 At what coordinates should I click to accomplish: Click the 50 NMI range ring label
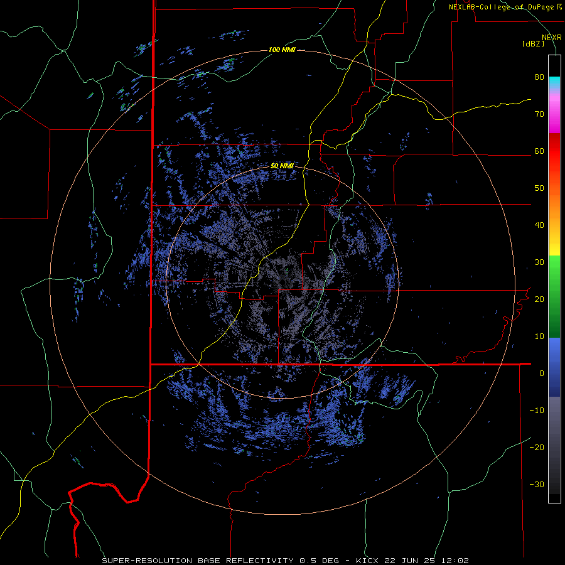click(282, 166)
